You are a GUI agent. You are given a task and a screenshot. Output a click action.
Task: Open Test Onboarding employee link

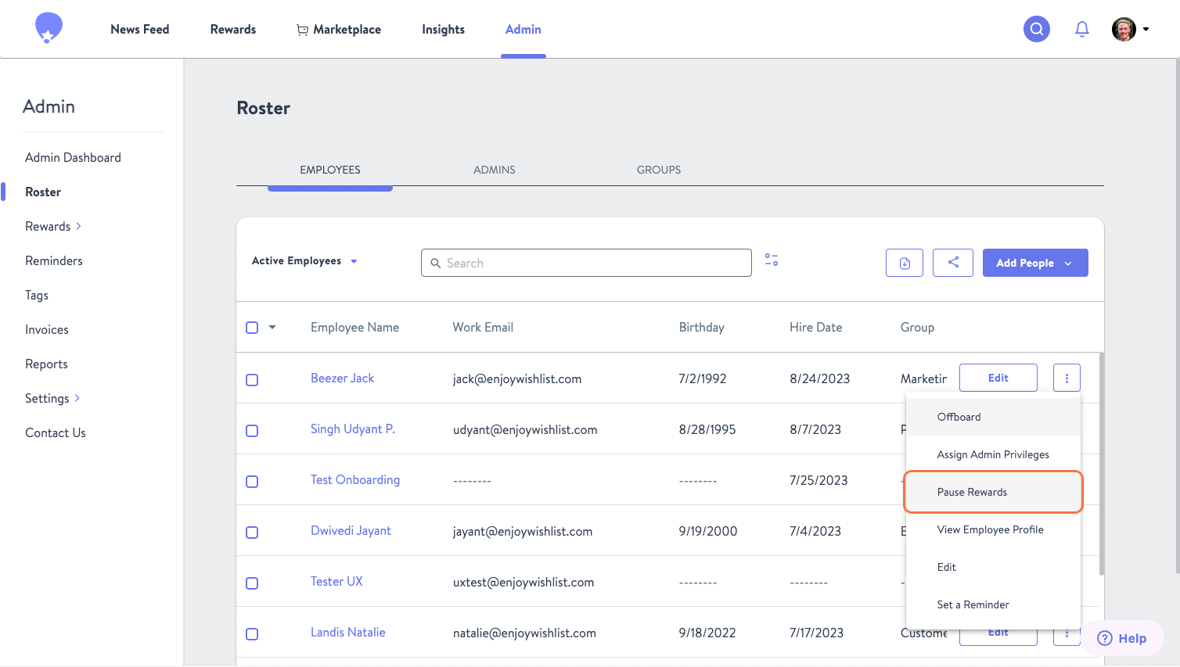coord(355,480)
